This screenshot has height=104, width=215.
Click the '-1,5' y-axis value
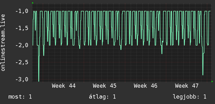(x=22, y=28)
